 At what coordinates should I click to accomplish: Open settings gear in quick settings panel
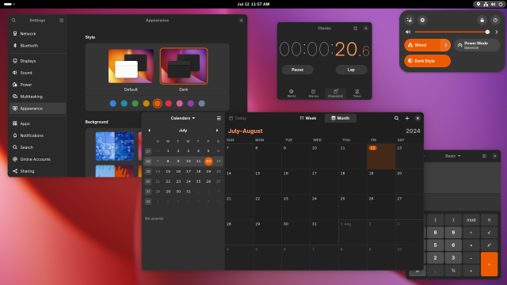[x=422, y=20]
